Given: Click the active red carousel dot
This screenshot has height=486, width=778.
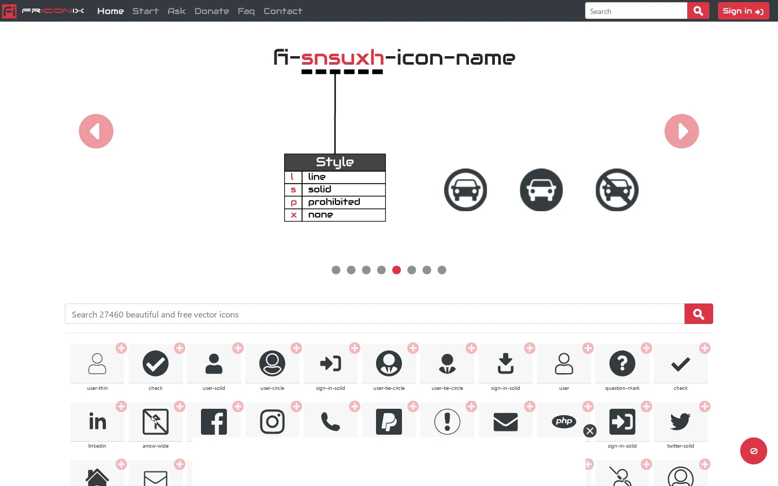Looking at the screenshot, I should coord(397,270).
